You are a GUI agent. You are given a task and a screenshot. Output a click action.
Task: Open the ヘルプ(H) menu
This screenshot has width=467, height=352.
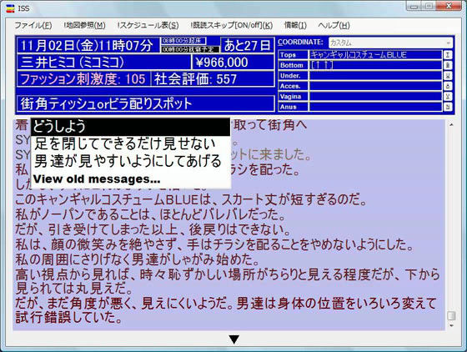(334, 25)
